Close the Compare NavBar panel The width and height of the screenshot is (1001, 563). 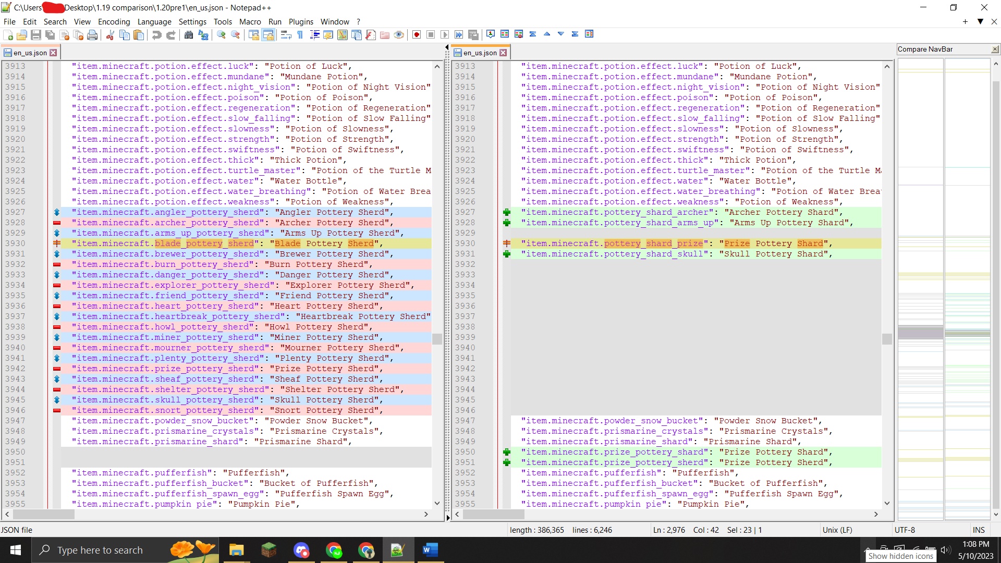click(995, 49)
